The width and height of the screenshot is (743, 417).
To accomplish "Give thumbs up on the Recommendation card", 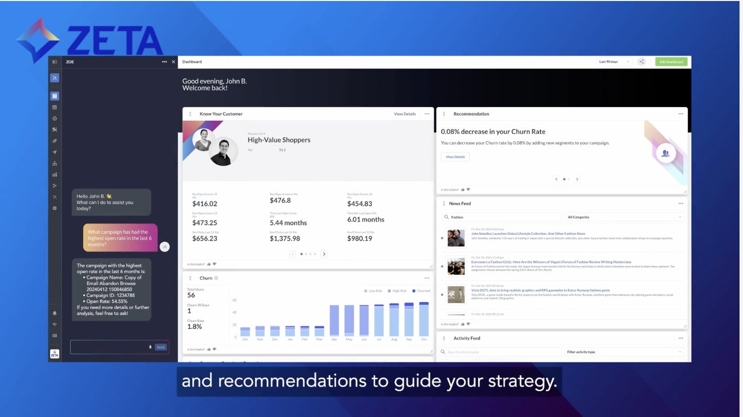I will pyautogui.click(x=463, y=190).
